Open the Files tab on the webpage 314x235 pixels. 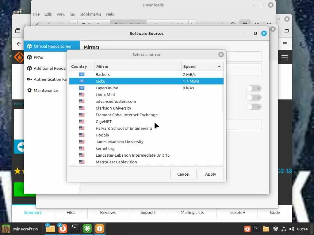pyautogui.click(x=71, y=212)
